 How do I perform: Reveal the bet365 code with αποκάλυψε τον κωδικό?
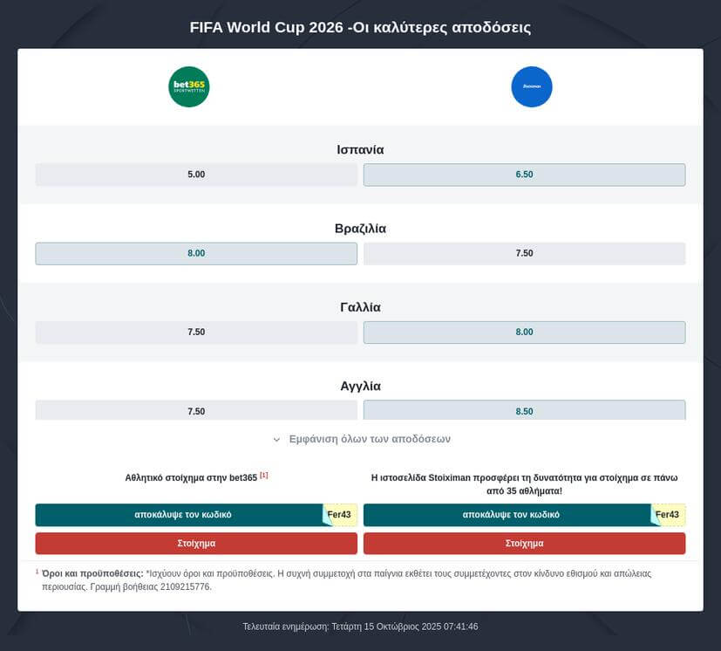point(183,515)
